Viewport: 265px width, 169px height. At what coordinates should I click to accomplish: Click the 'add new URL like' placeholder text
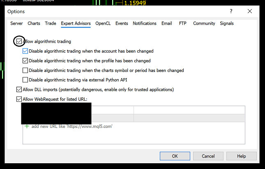pos(72,126)
